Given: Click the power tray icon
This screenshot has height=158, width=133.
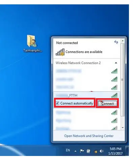Looking at the screenshot, I should pos(88,151).
